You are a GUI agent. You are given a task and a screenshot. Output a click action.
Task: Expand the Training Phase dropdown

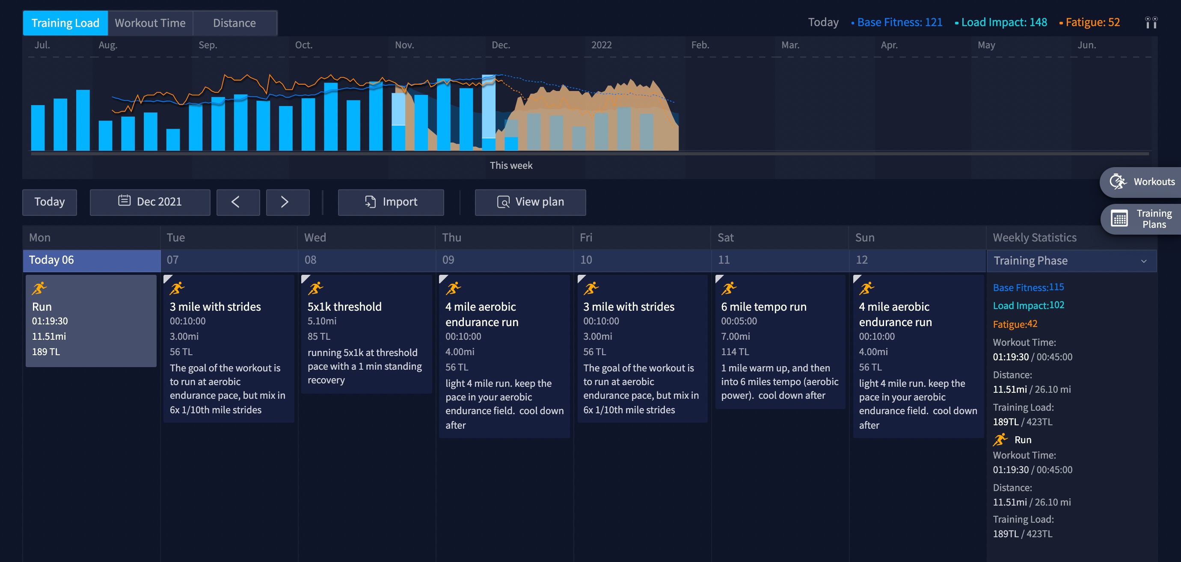pos(1071,261)
